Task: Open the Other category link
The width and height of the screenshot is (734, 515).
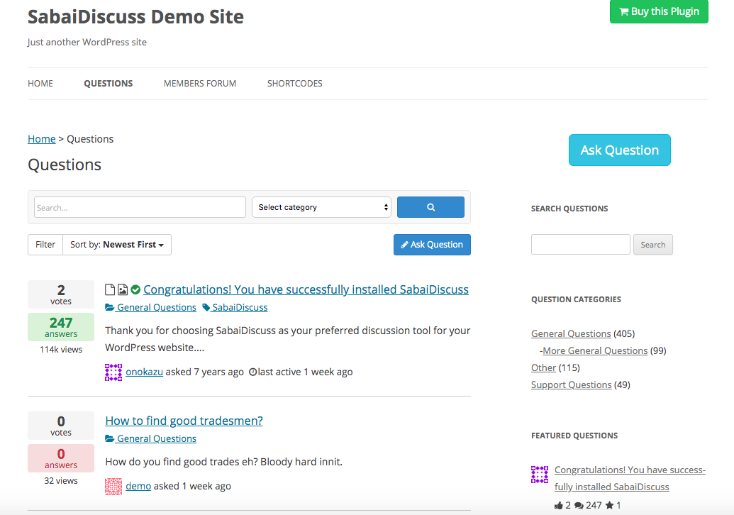Action: coord(543,368)
